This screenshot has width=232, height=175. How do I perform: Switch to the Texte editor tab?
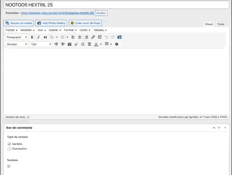click(x=221, y=24)
